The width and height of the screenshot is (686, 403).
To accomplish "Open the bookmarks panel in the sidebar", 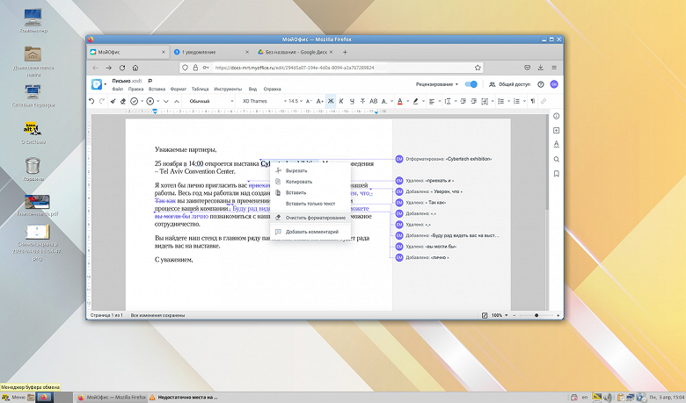I will coord(556,173).
